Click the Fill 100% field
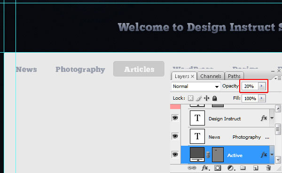This screenshot has width=282, height=173. point(250,98)
